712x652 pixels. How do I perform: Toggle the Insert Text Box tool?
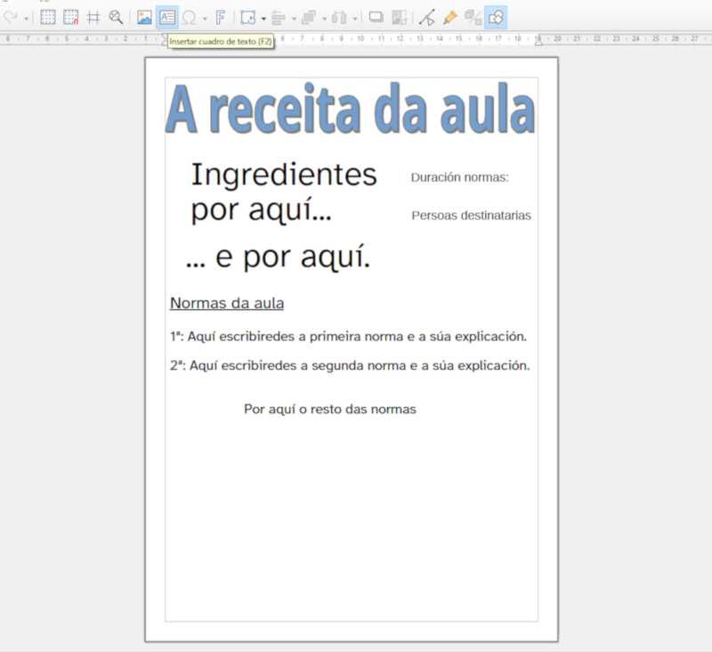(166, 15)
